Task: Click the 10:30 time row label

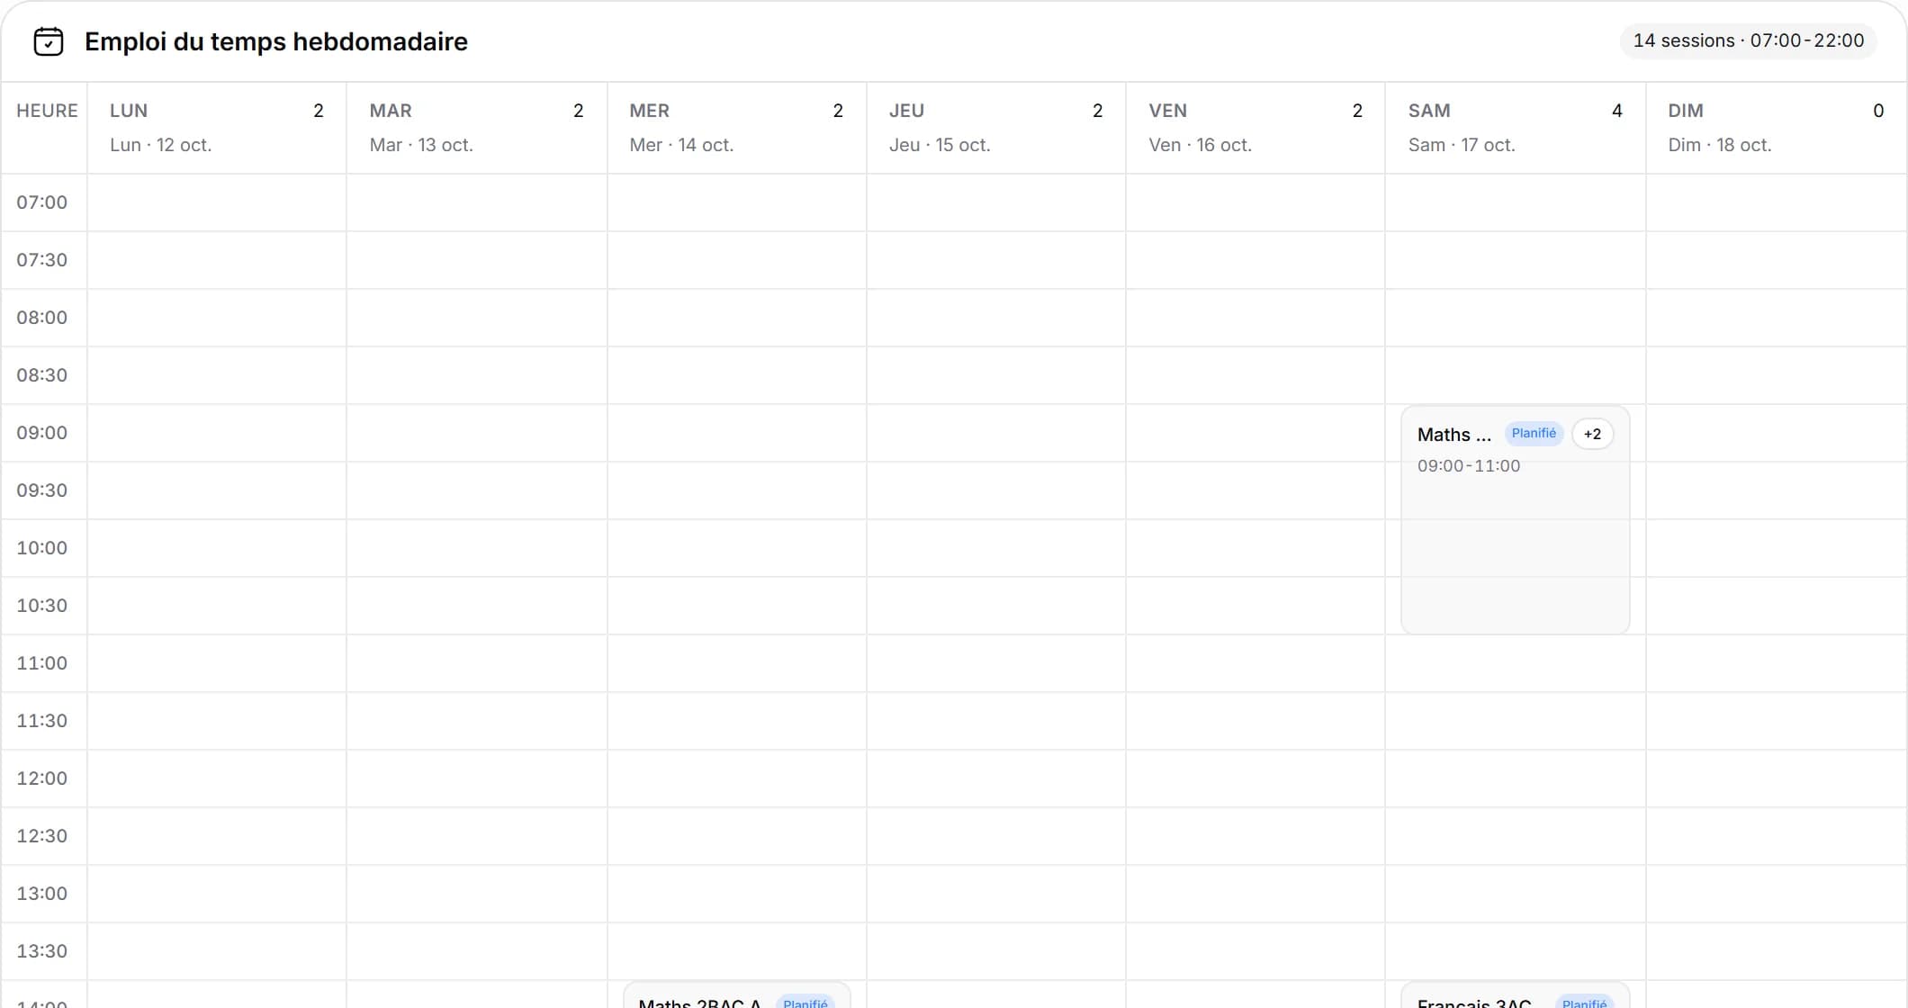Action: [42, 606]
